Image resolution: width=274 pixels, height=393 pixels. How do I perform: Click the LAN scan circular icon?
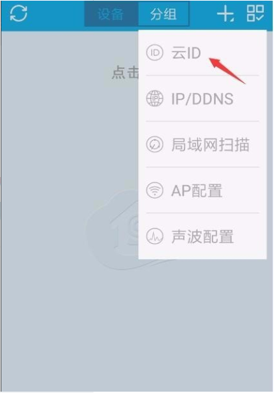click(x=154, y=144)
